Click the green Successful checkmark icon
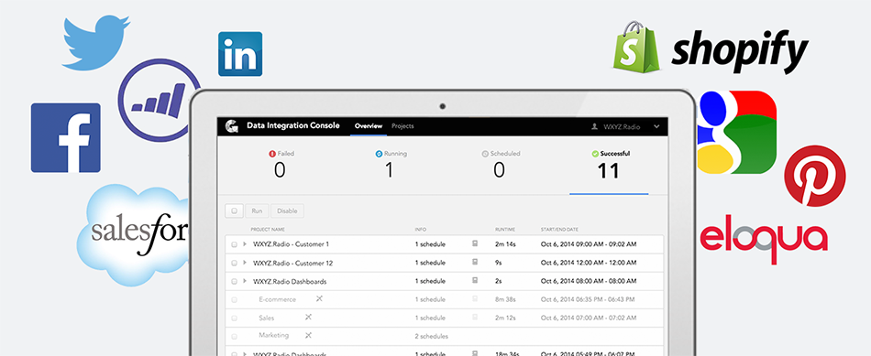 (x=595, y=154)
